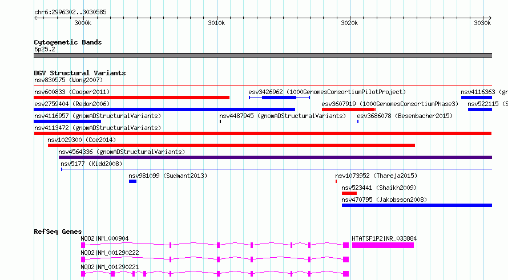Click the 3030k ruler tick label
Screen dimensions: 508x280
coord(482,23)
